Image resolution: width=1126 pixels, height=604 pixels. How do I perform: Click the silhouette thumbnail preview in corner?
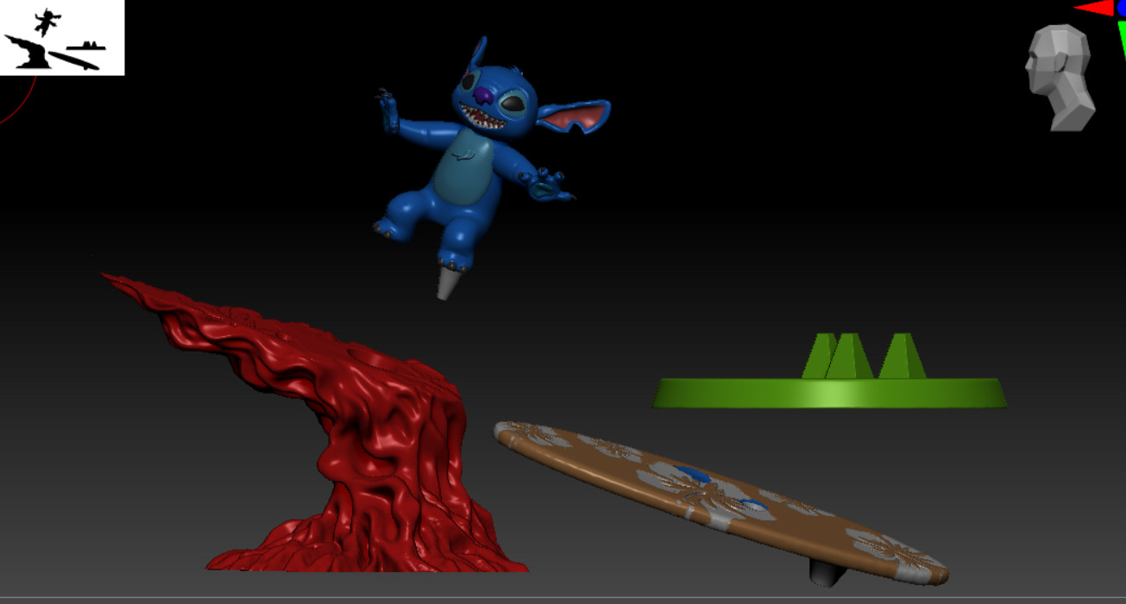tap(62, 37)
